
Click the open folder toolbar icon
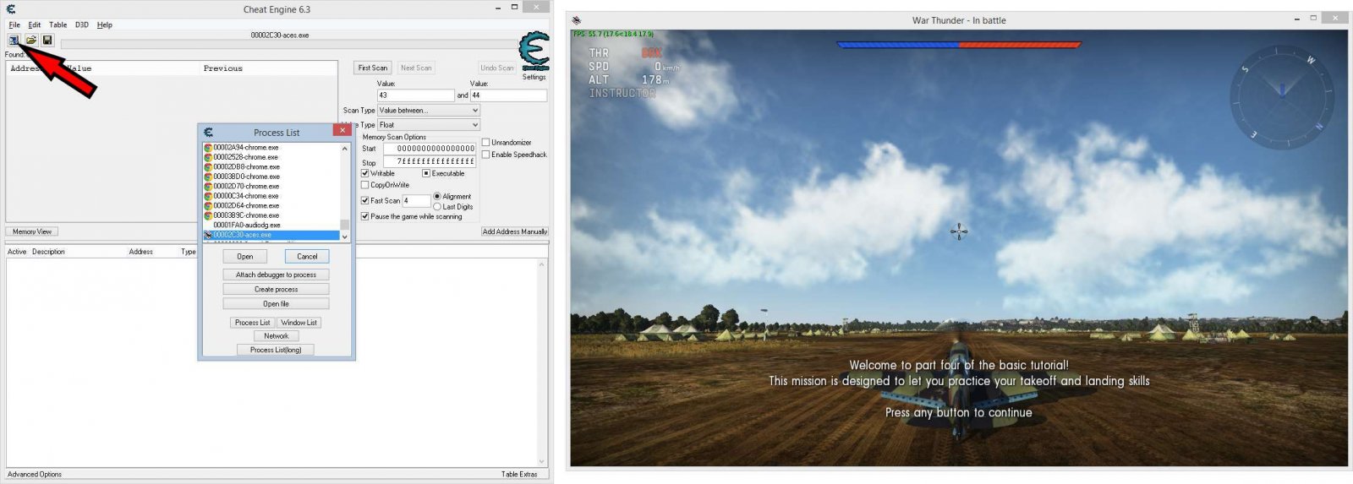(30, 40)
